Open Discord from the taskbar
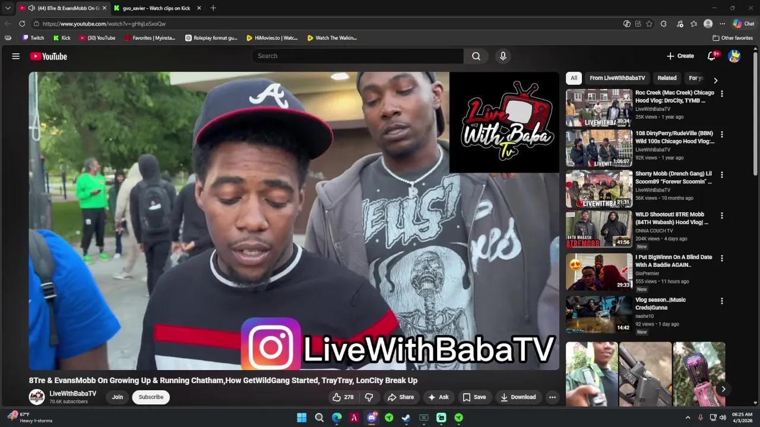The image size is (760, 427). tap(372, 418)
